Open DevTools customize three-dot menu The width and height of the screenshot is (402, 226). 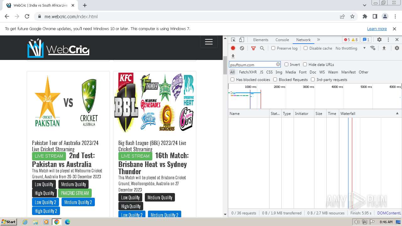pyautogui.click(x=388, y=40)
